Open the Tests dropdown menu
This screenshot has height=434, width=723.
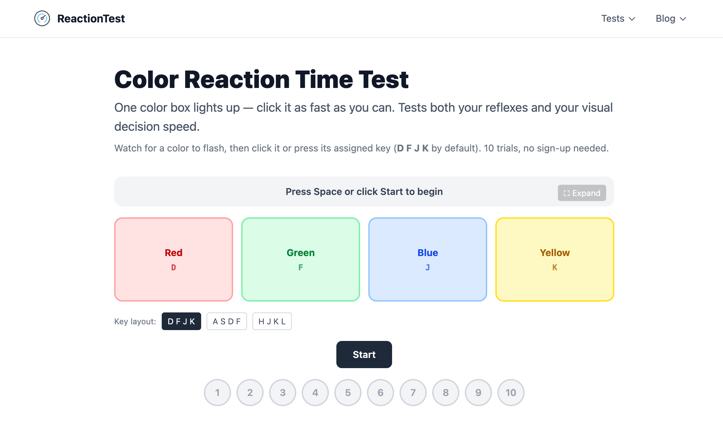[618, 18]
